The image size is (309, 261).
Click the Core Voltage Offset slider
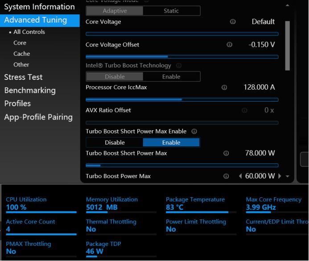[x=181, y=57]
